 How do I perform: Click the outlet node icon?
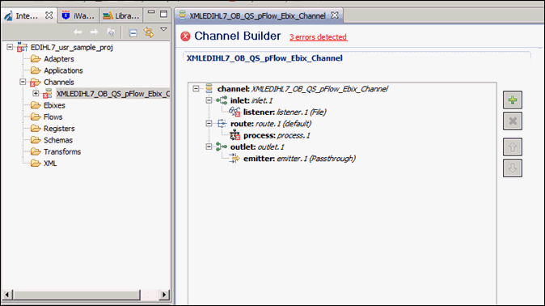coord(221,147)
